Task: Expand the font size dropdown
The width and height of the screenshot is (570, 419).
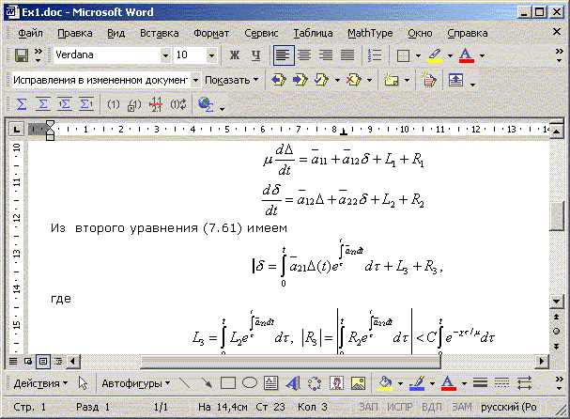Action: [x=211, y=55]
